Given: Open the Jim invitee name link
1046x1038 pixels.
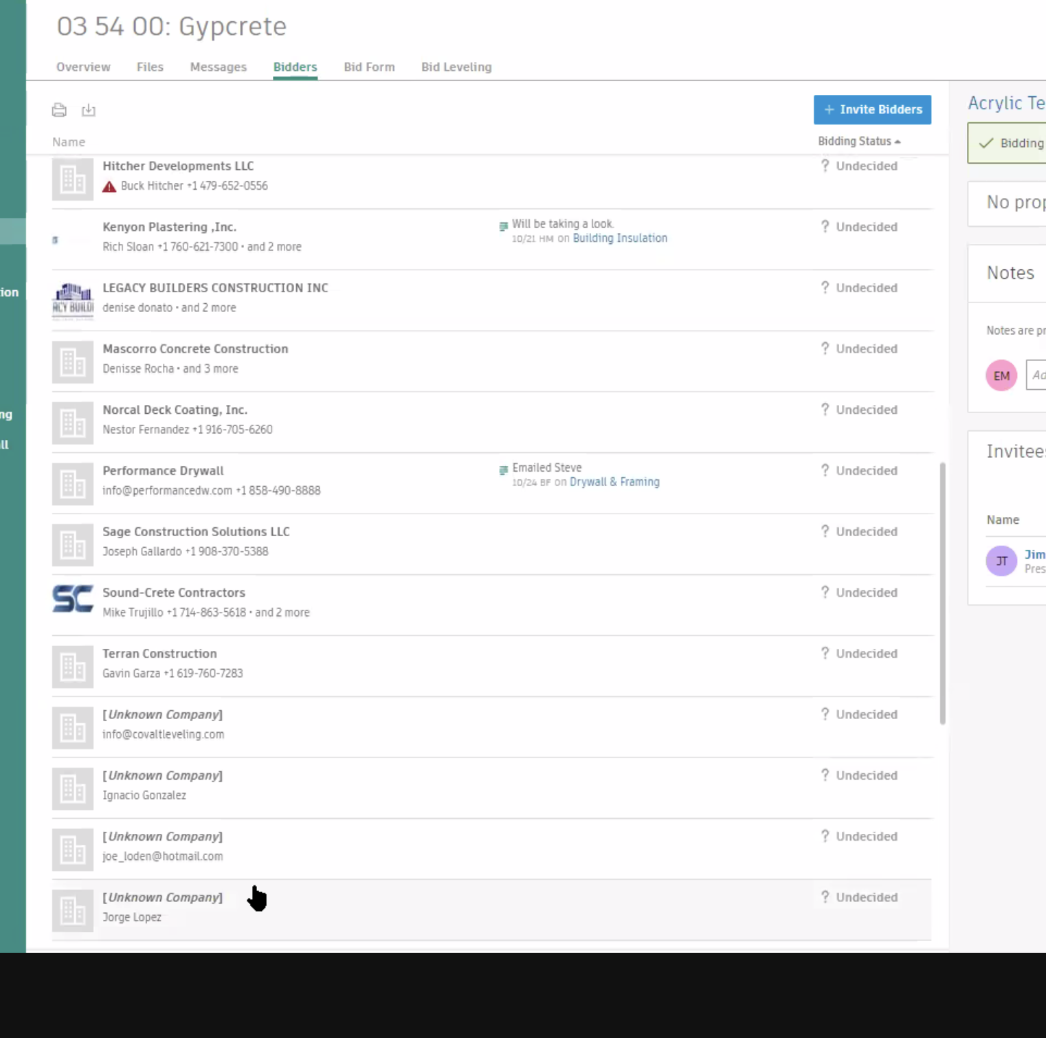Looking at the screenshot, I should point(1035,554).
